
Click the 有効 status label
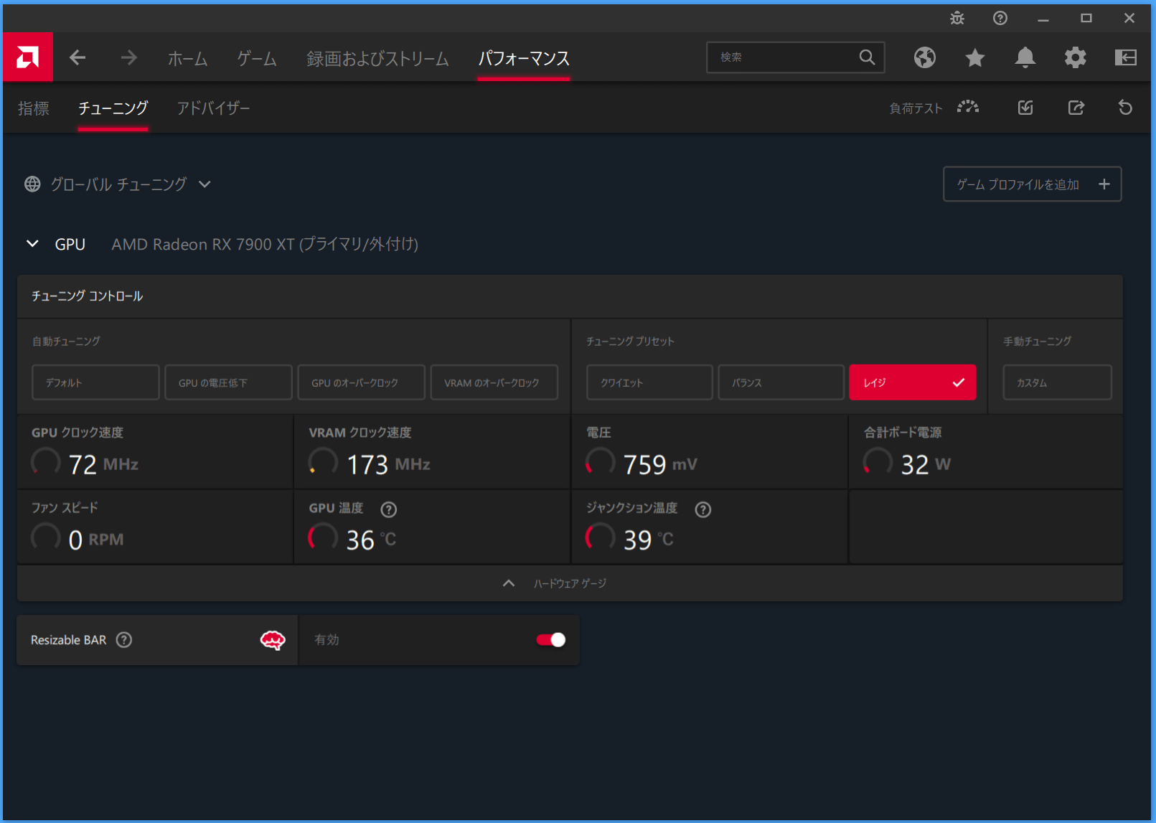click(x=326, y=640)
